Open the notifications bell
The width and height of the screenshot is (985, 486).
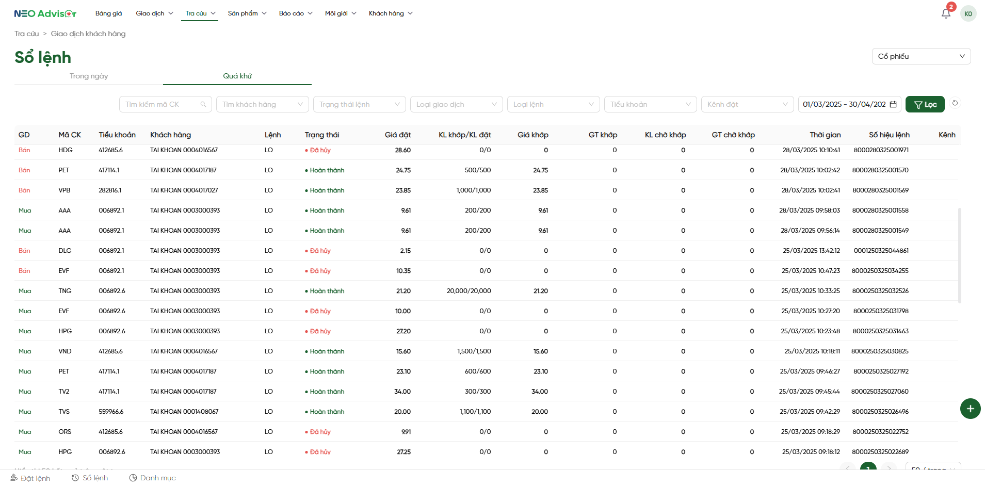945,14
